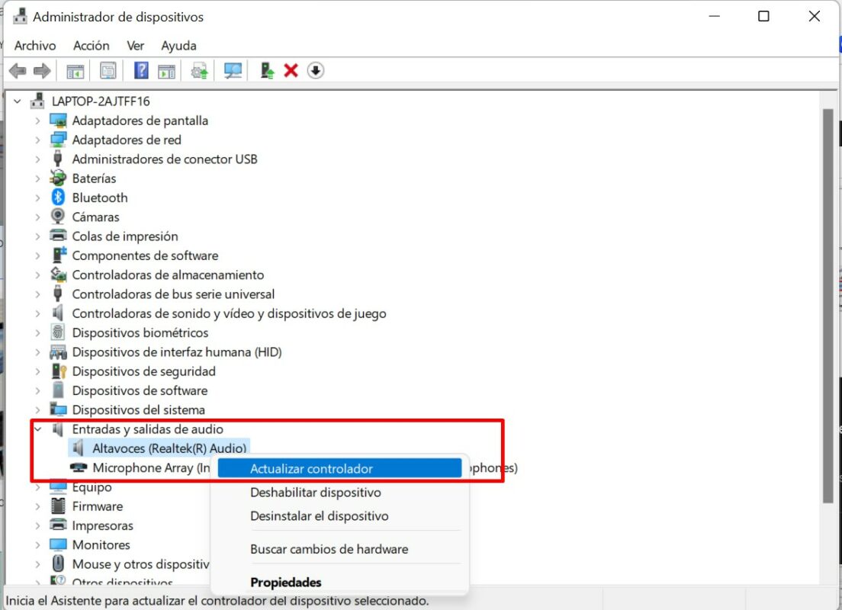This screenshot has height=610, width=842.
Task: Collapse the Entradas y salidas de audio node
Action: pyautogui.click(x=37, y=429)
